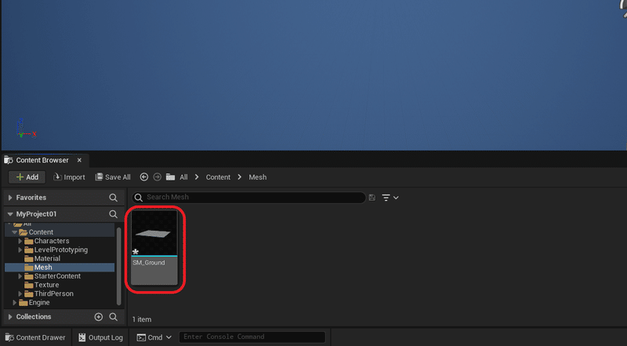Open the dropdown arrow after Content breadcrumb

[240, 177]
